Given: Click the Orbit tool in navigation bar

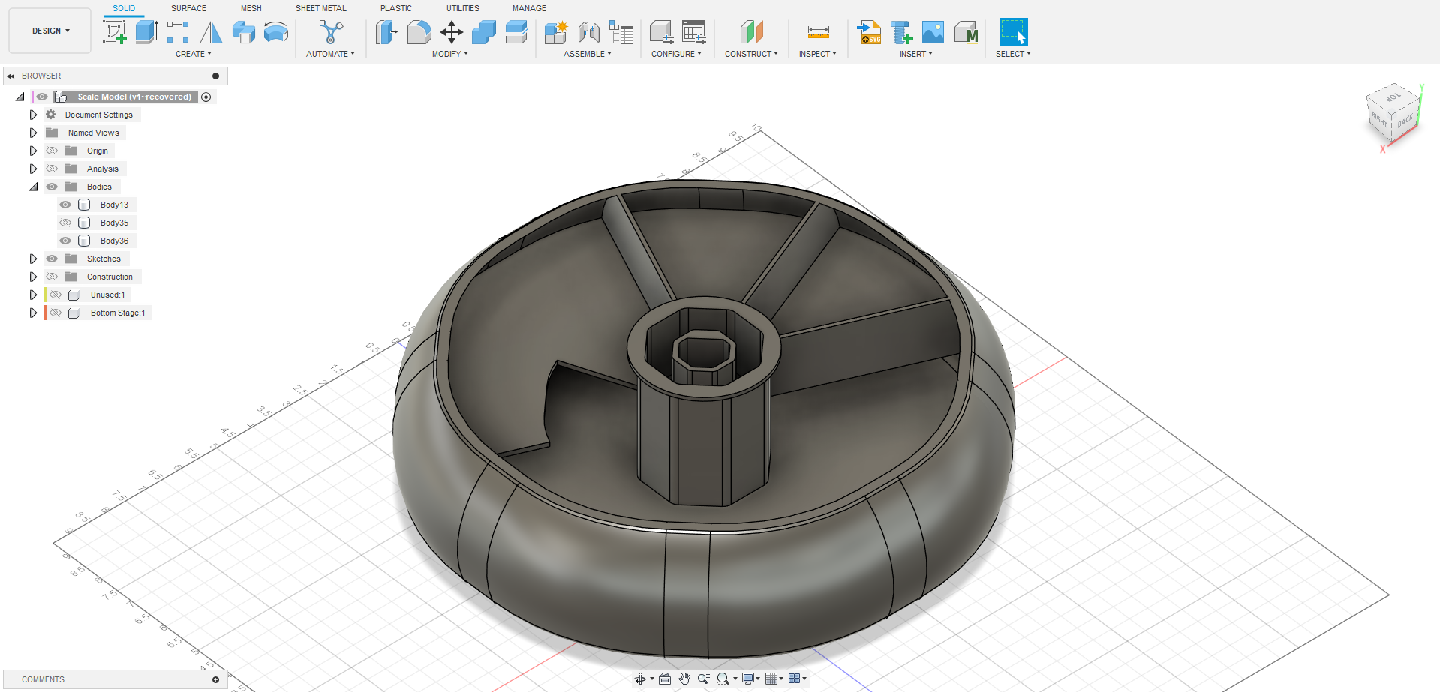Looking at the screenshot, I should 640,679.
